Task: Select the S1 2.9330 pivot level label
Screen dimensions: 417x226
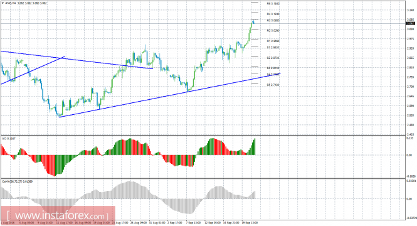Action: (273, 48)
